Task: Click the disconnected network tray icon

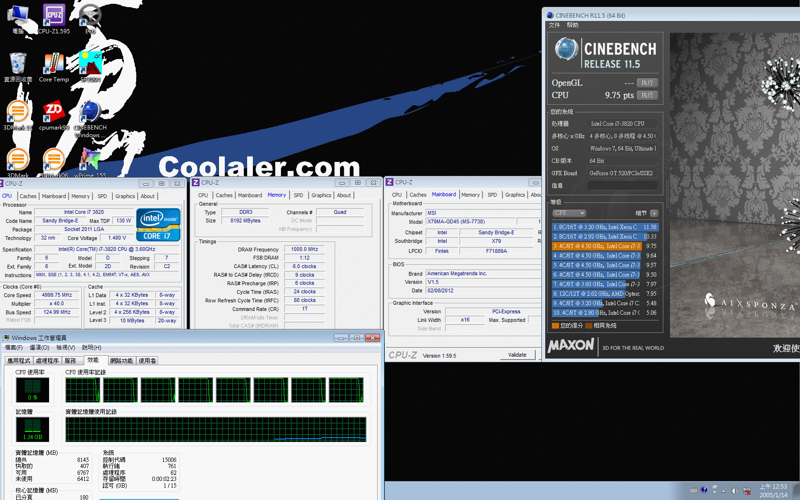Action: pos(747,491)
